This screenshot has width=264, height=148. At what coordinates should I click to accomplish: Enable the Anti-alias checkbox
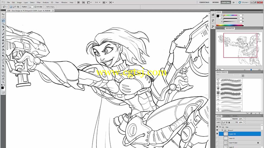point(35,7)
